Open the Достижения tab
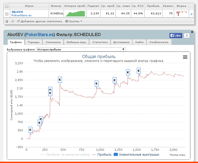The width and height of the screenshot is (198, 163). pyautogui.click(x=121, y=42)
